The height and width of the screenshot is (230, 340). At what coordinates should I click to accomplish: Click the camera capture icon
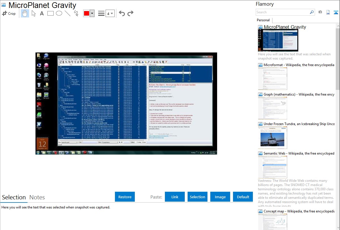coord(320,12)
